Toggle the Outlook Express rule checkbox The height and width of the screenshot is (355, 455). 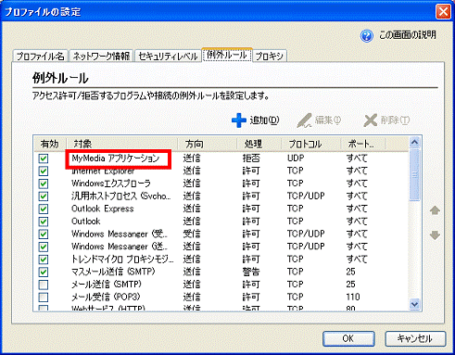pyautogui.click(x=44, y=209)
